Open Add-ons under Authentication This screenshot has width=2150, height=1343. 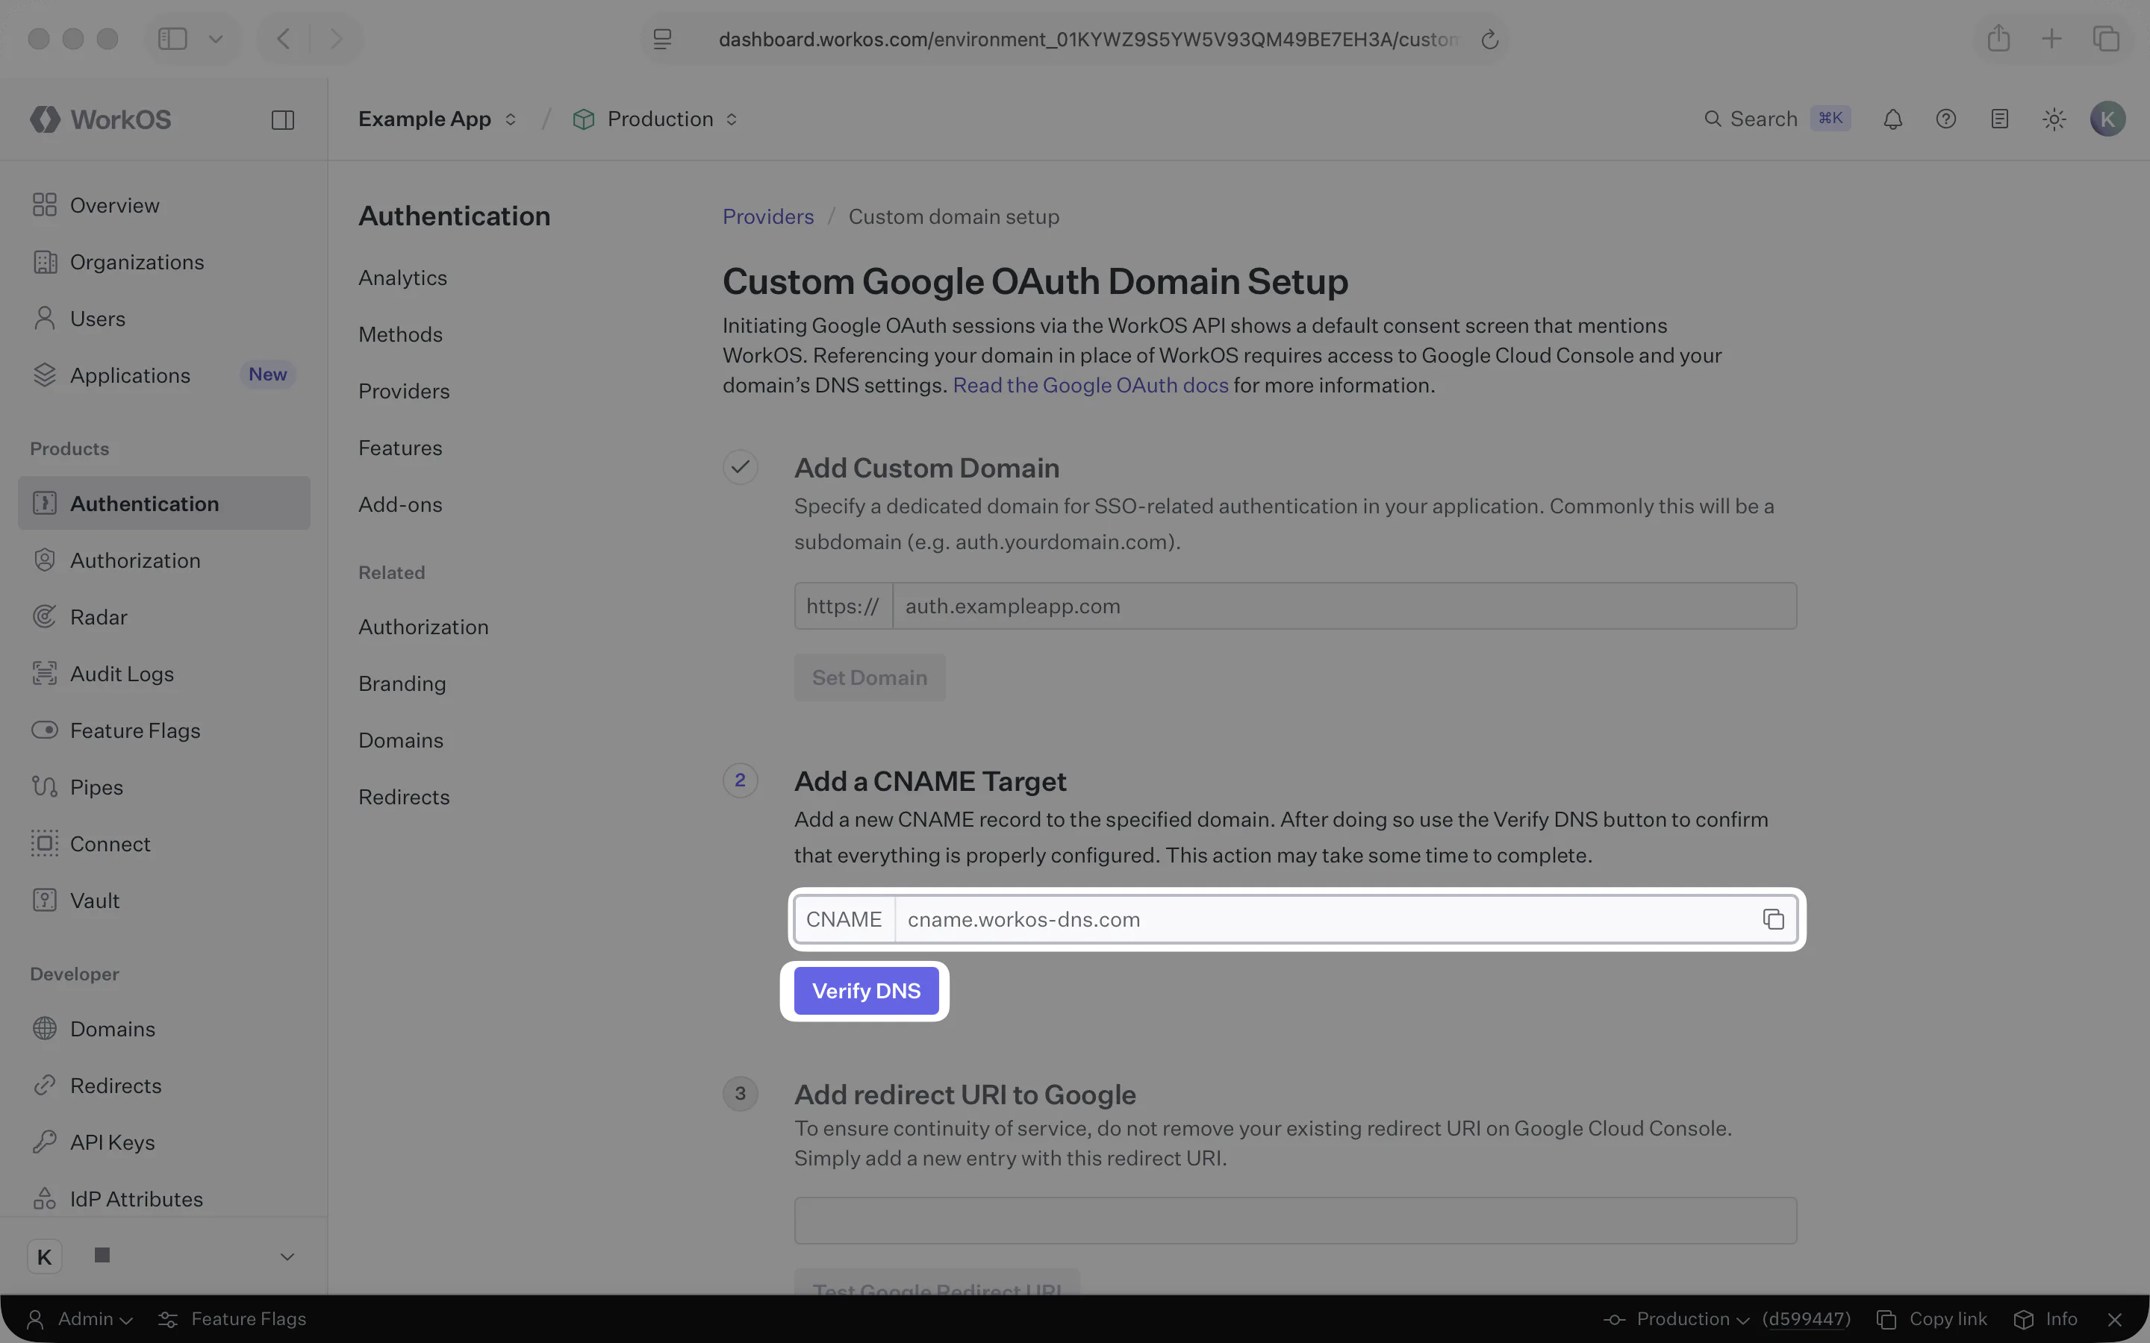401,504
